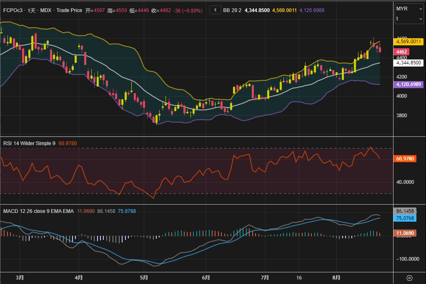The width and height of the screenshot is (426, 284).
Task: Click the 7月 time axis label
Action: coord(265,277)
